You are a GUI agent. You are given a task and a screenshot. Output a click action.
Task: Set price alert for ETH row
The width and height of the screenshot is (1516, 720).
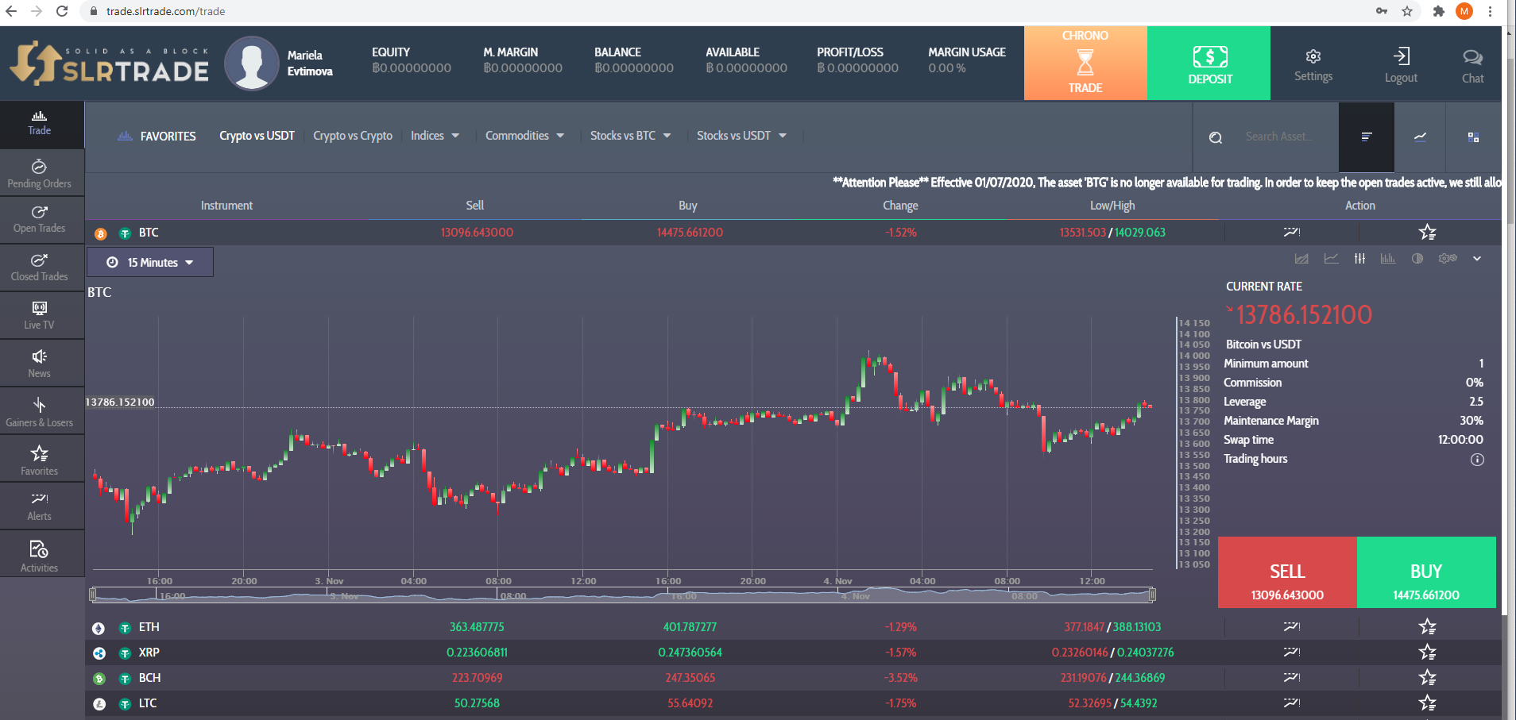[1292, 627]
